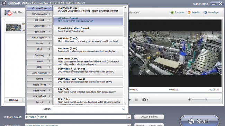Click Add Files label
This screenshot has width=225, height=126.
click(x=18, y=12)
